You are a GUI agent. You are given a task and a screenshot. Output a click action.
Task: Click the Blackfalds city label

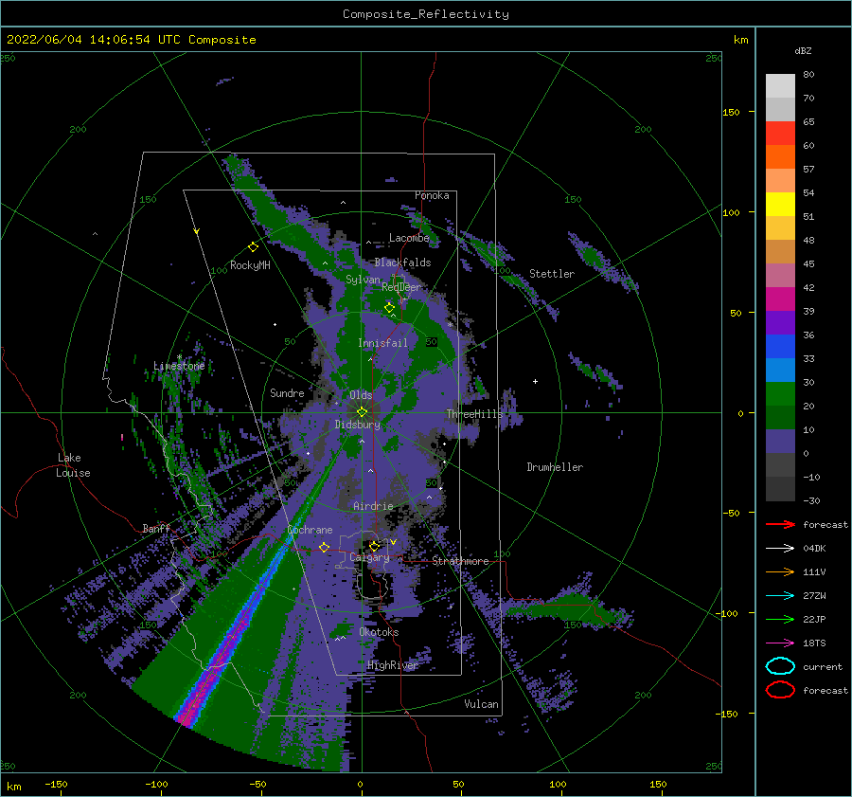point(402,263)
